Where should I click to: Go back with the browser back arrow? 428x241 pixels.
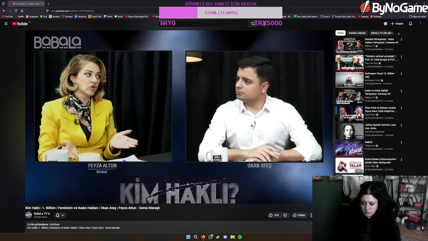click(x=4, y=11)
